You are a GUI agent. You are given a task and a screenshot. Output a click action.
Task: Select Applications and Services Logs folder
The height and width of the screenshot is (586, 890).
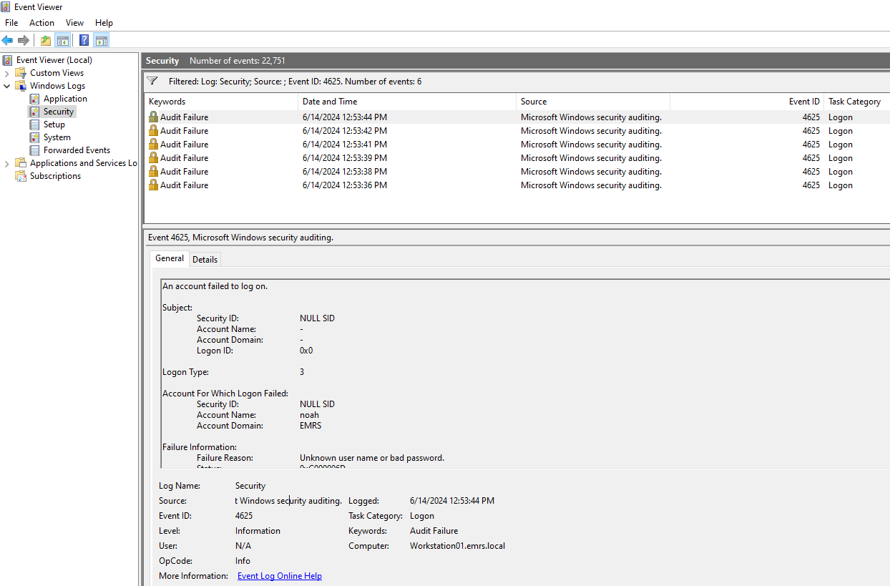[83, 163]
